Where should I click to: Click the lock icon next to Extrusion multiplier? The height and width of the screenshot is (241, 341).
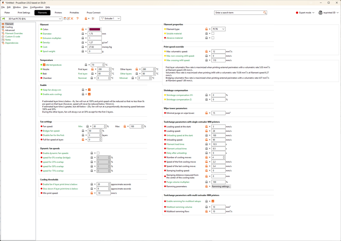pos(83,38)
